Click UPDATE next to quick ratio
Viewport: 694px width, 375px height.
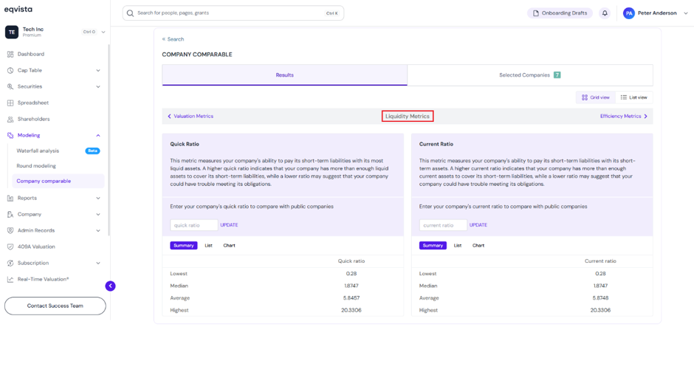point(230,225)
